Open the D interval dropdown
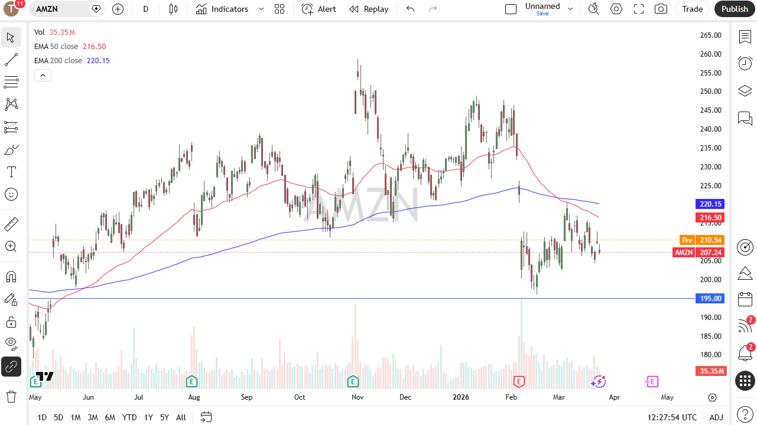Image resolution: width=757 pixels, height=425 pixels. point(146,9)
